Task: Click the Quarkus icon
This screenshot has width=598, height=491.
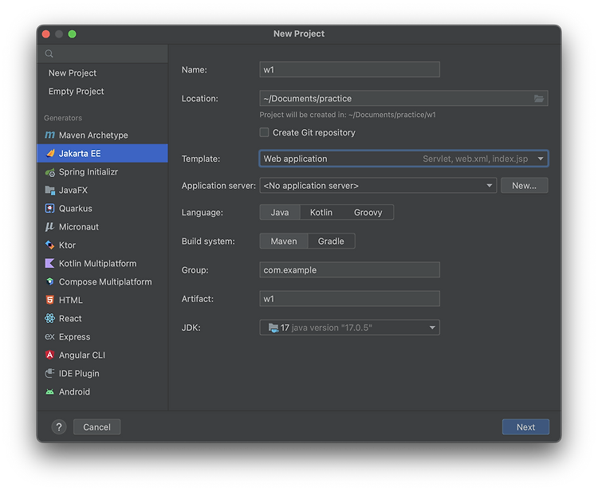Action: [x=50, y=208]
